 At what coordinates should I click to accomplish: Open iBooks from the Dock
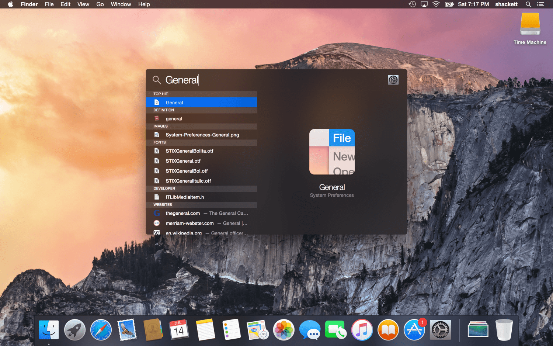coord(388,330)
